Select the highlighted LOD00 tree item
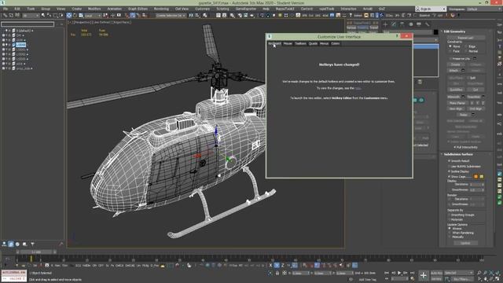Image resolution: width=503 pixels, height=283 pixels. tap(20, 45)
